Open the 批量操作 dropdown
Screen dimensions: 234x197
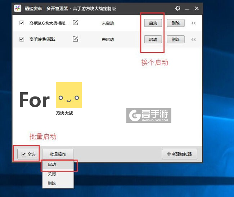click(58, 154)
